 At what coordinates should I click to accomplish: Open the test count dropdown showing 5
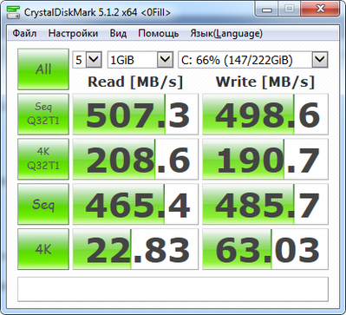coord(87,60)
